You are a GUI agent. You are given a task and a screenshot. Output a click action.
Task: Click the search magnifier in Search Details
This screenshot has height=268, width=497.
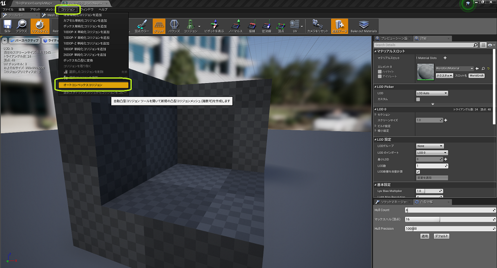(476, 45)
